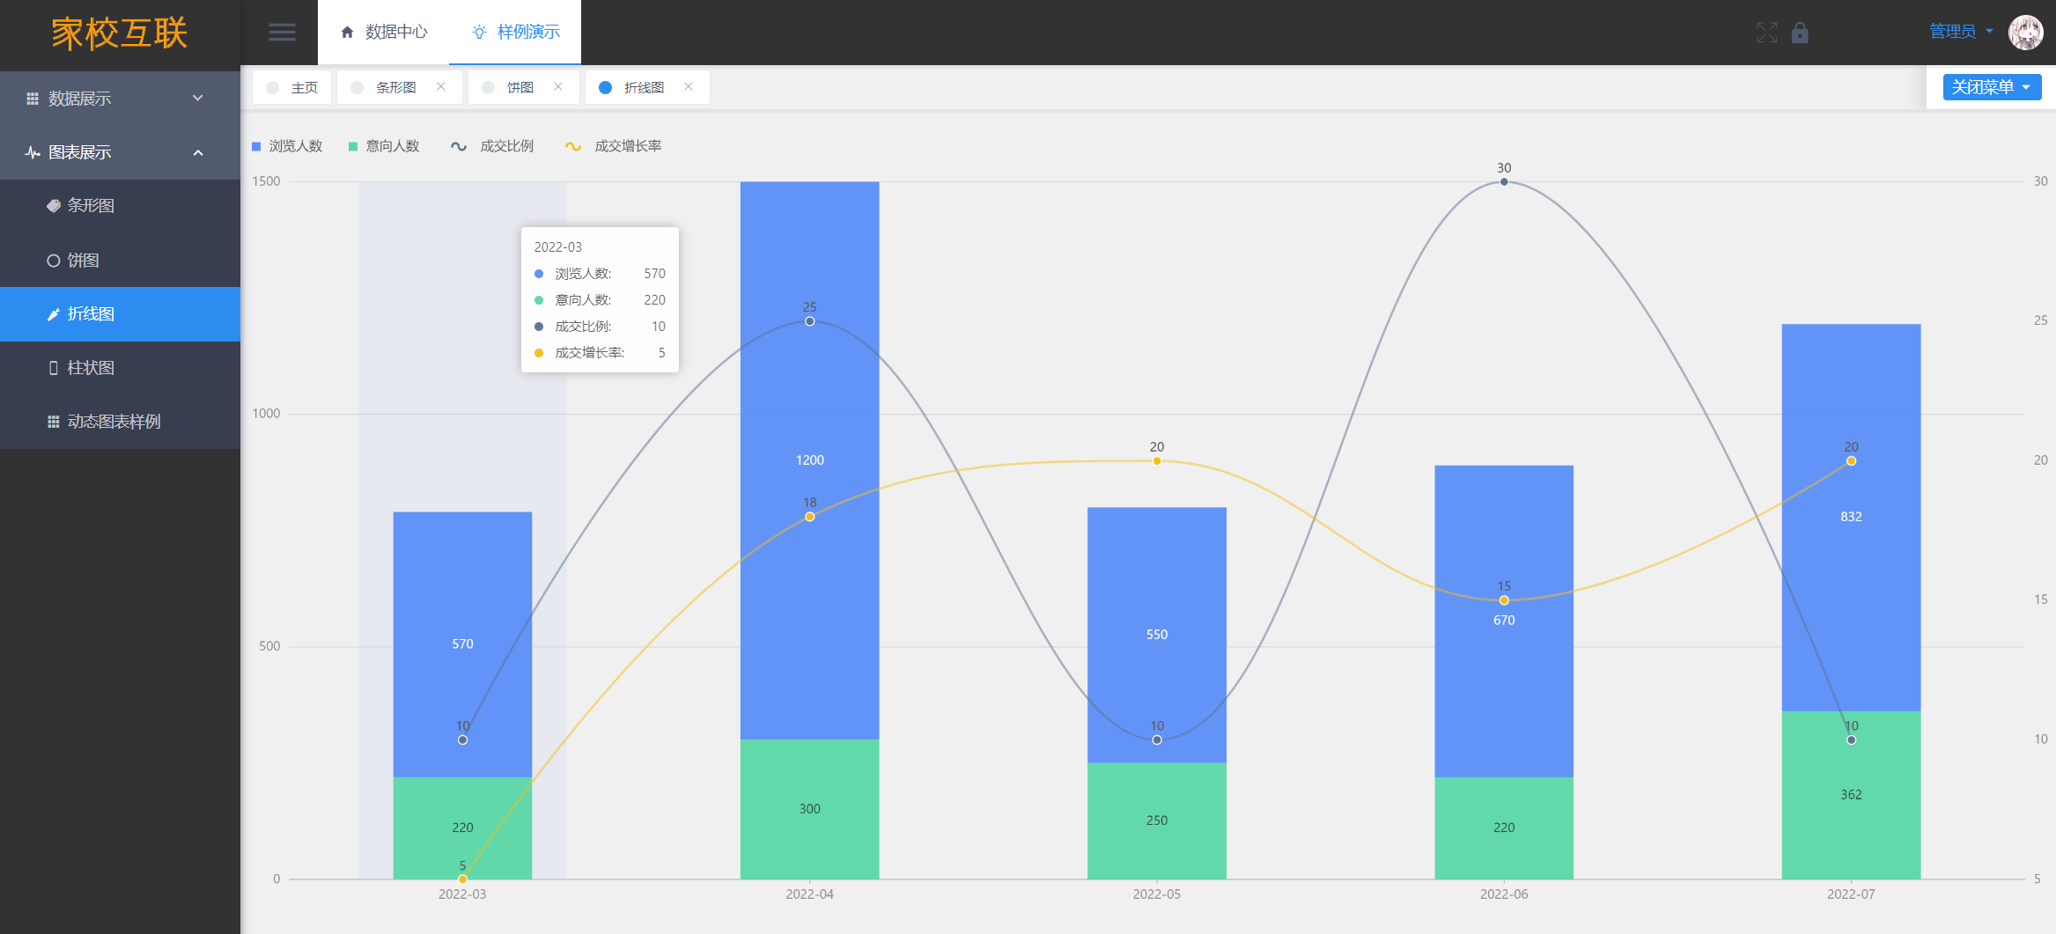
Task: Click the hamburger menu collapse icon
Action: [282, 33]
